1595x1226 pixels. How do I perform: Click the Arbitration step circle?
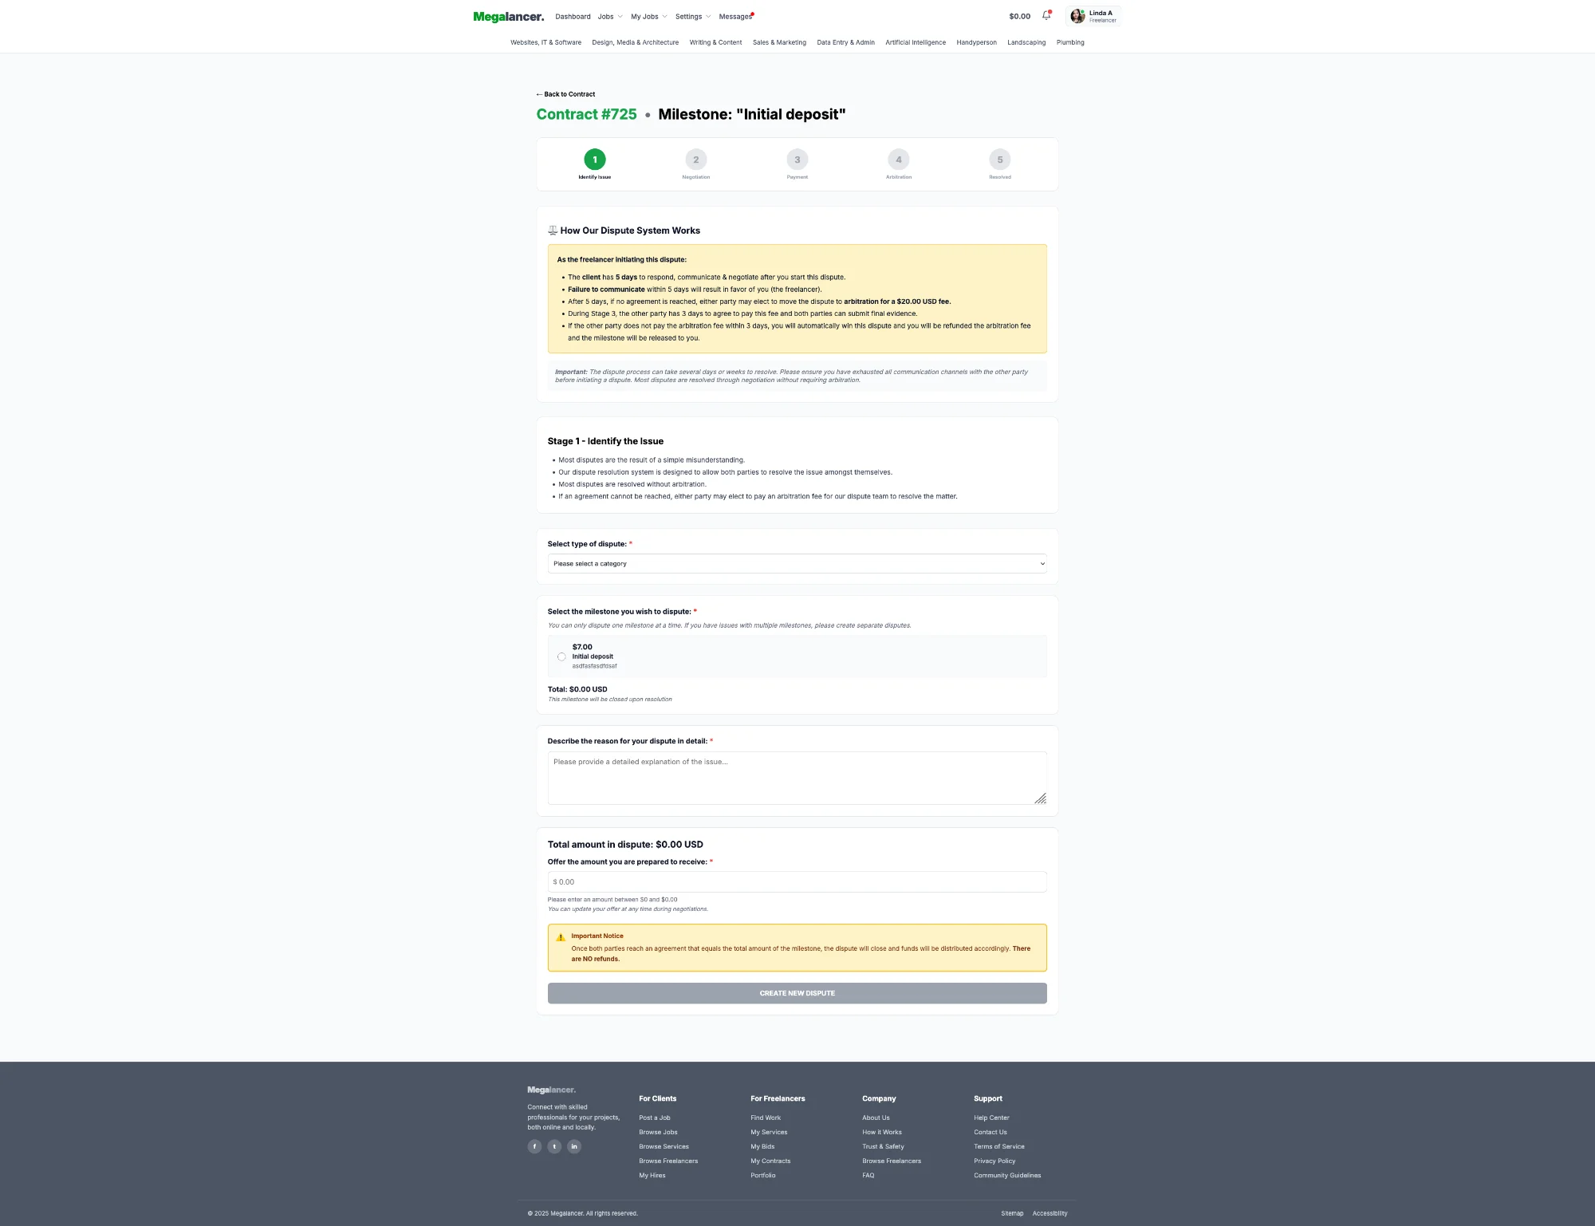pyautogui.click(x=898, y=160)
